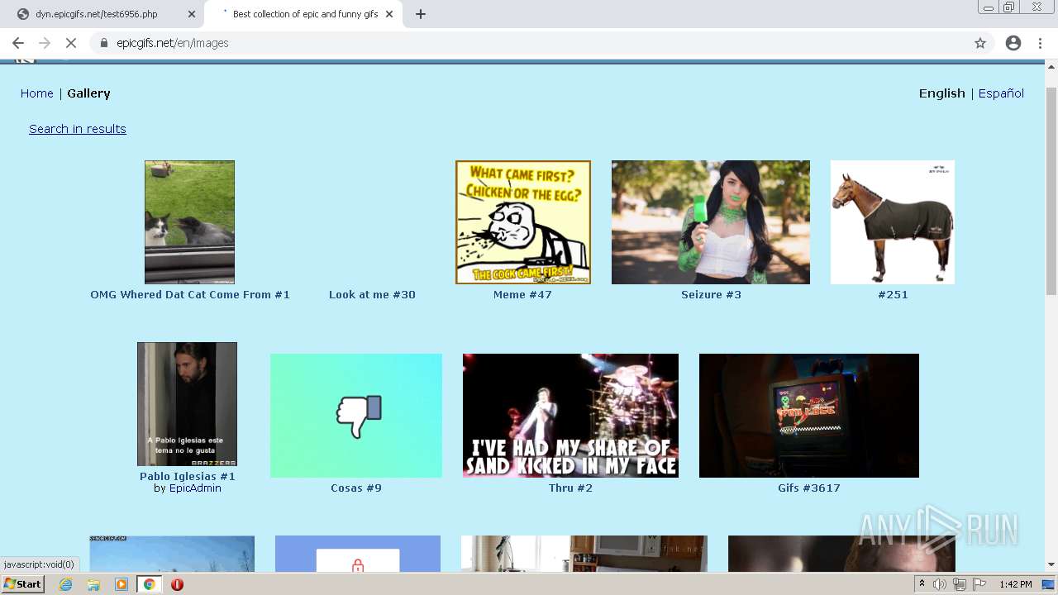The height and width of the screenshot is (595, 1058).
Task: Go to the Home link
Action: [x=37, y=93]
